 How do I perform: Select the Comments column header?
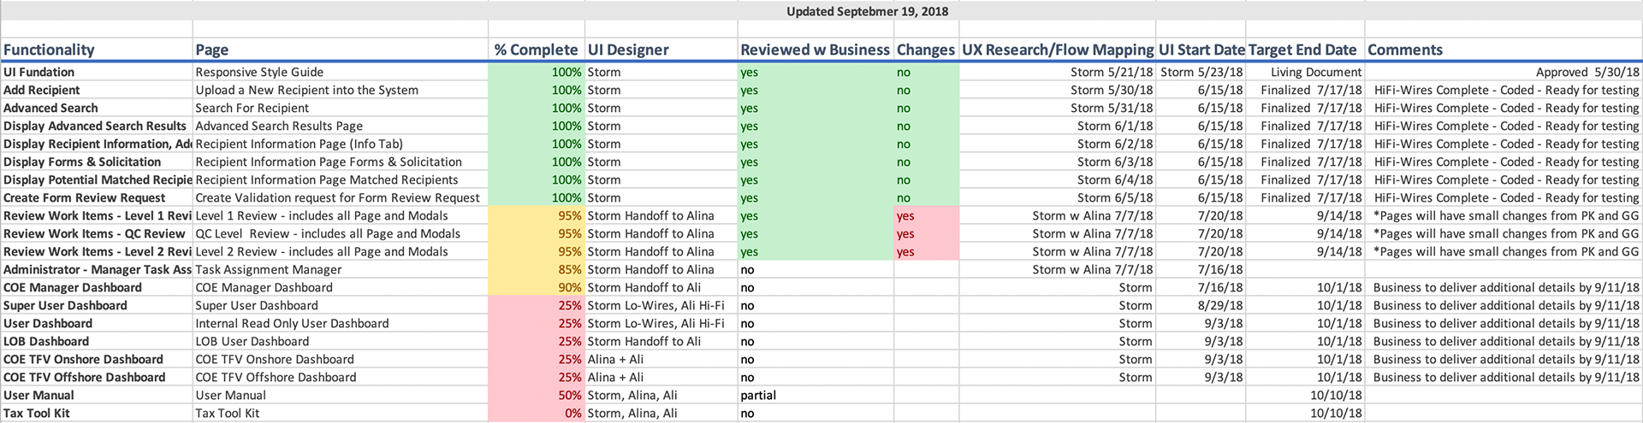1504,50
